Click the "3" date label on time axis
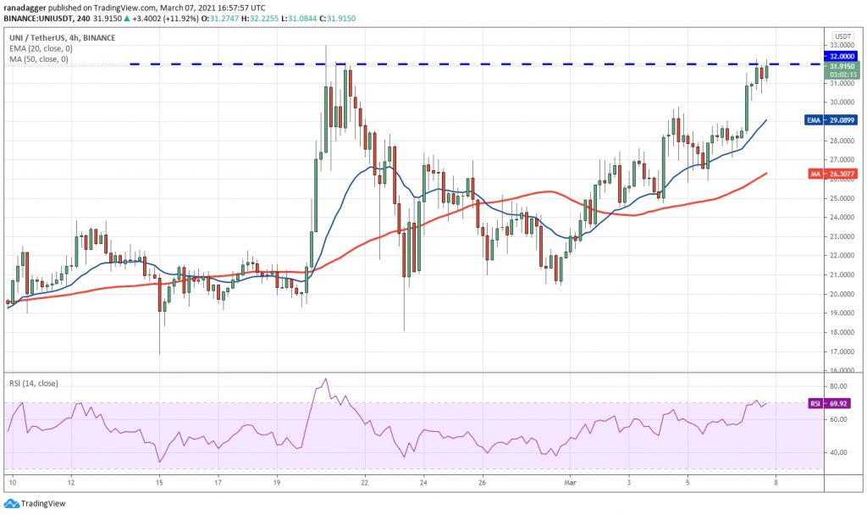This screenshot has height=515, width=867. [629, 482]
